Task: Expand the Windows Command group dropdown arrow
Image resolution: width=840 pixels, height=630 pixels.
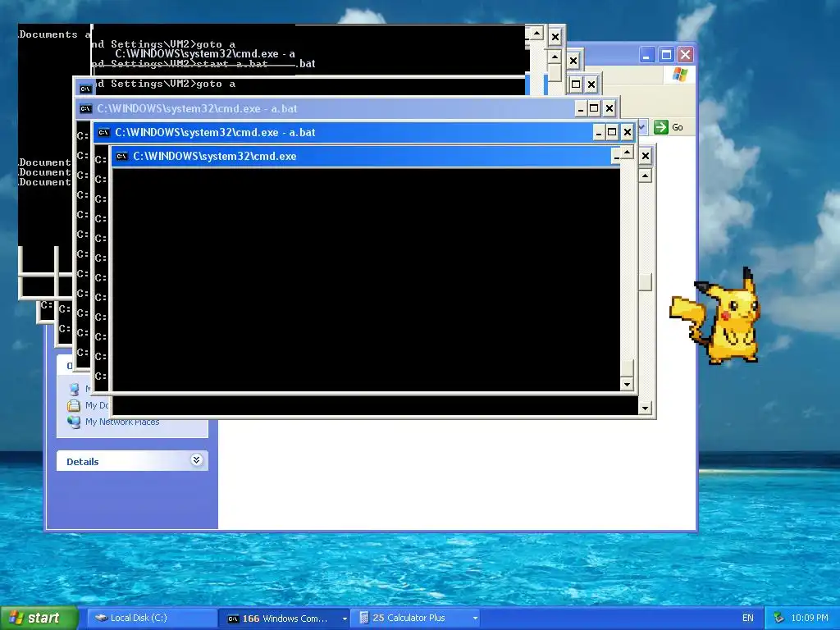Action: pyautogui.click(x=345, y=619)
